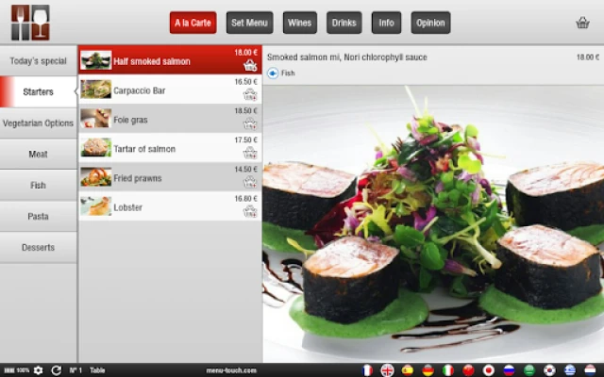Screen dimensions: 604x377
Task: Select the Tartar of salmon thumbnail
Action: [95, 148]
